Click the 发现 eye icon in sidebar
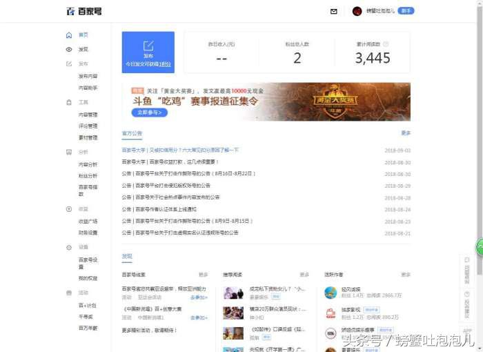This screenshot has width=483, height=352. pos(69,49)
